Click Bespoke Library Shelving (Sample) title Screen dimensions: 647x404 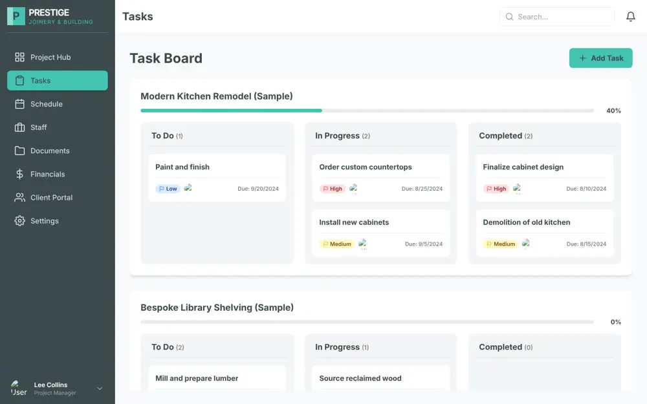pyautogui.click(x=217, y=308)
